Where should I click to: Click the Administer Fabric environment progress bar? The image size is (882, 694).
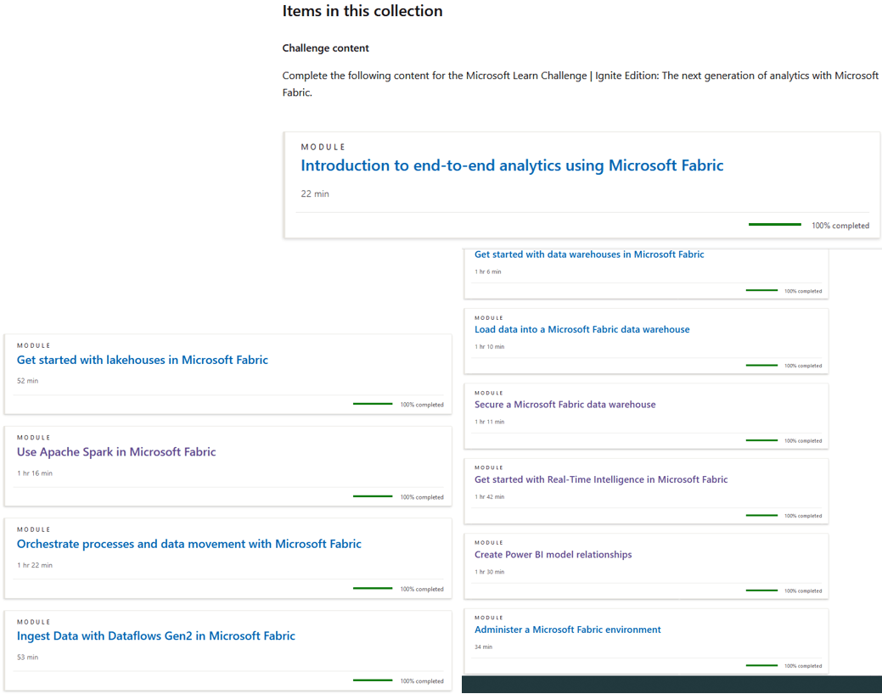coord(761,665)
